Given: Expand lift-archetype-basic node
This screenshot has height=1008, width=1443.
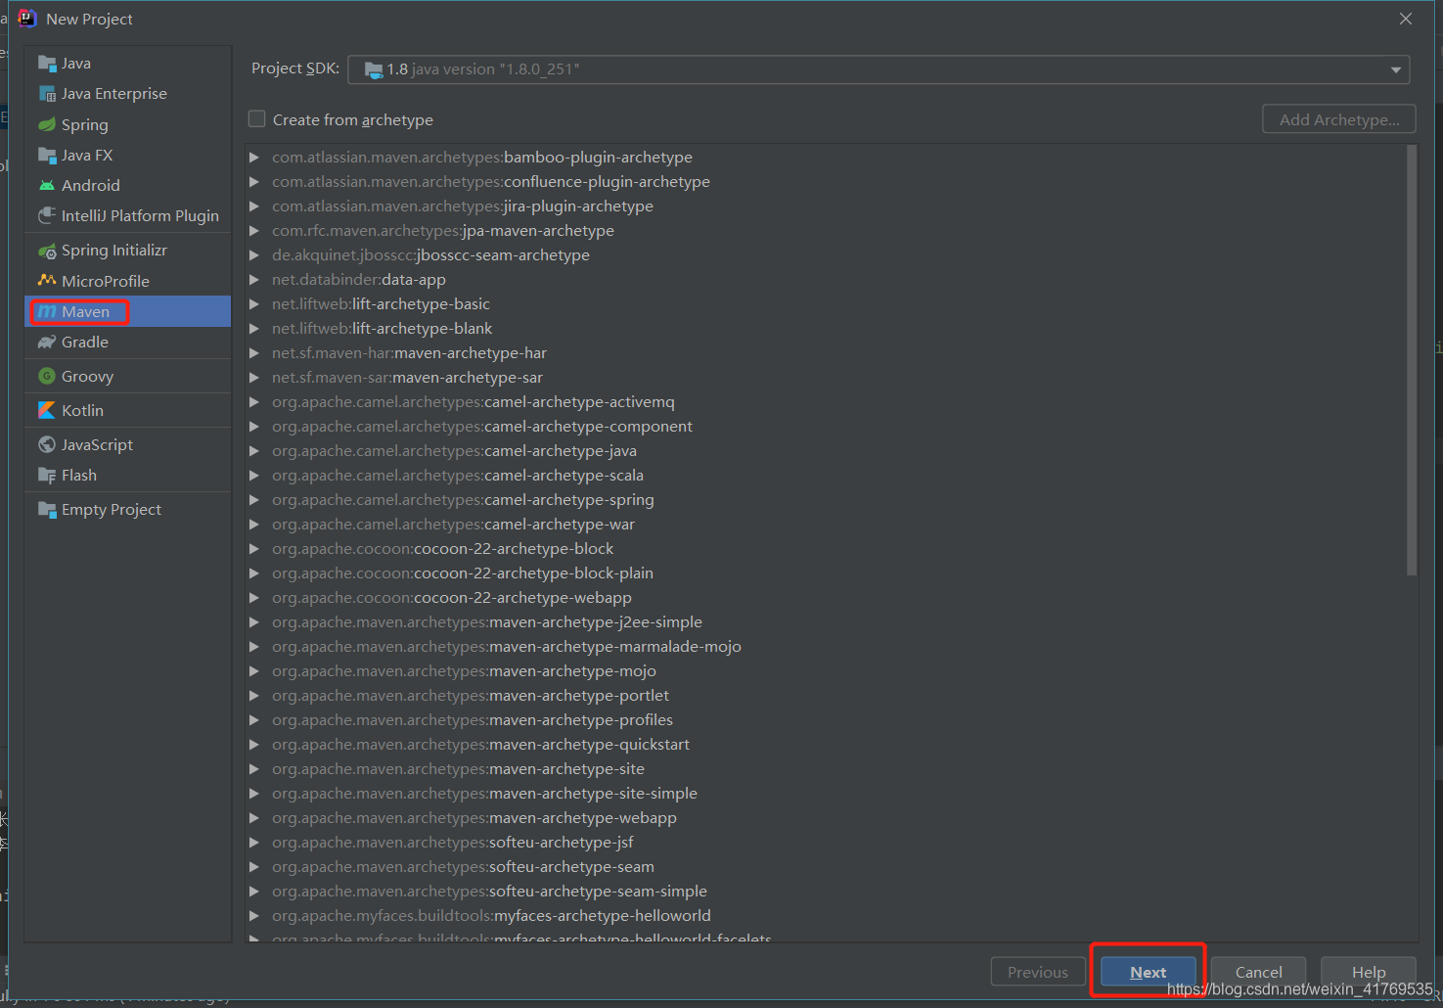Looking at the screenshot, I should [254, 303].
